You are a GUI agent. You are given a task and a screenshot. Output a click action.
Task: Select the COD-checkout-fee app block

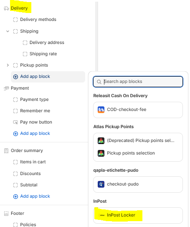138,110
